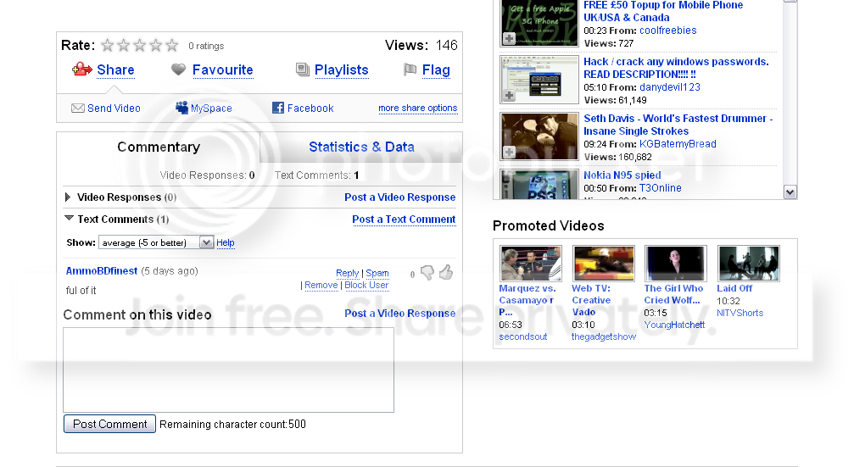Add windows passwords video to quicklist
The image size is (854, 467).
click(x=509, y=96)
